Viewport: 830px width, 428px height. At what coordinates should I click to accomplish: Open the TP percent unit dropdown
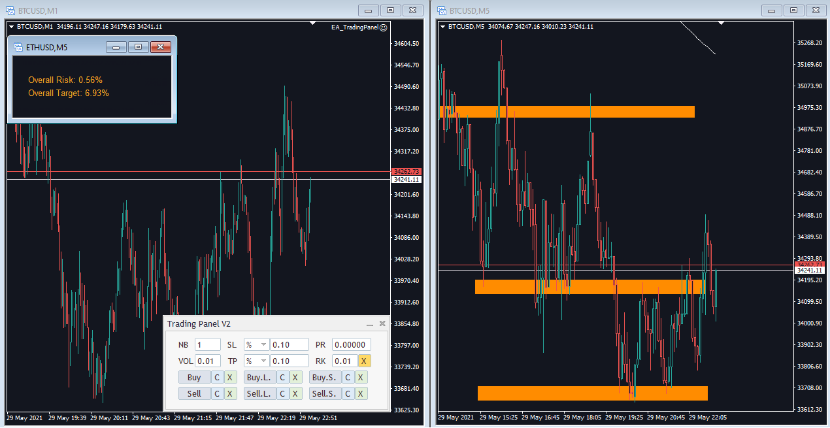[264, 361]
